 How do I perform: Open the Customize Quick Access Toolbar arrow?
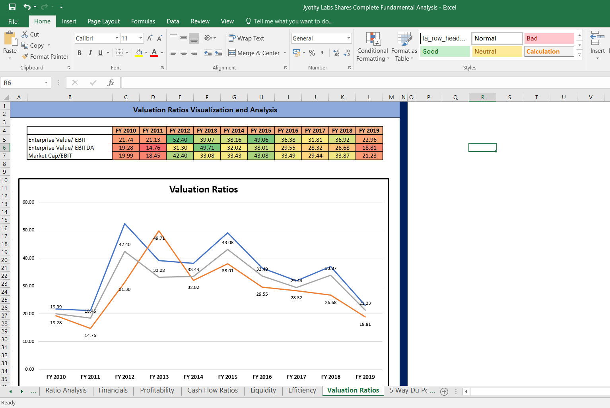(x=61, y=7)
